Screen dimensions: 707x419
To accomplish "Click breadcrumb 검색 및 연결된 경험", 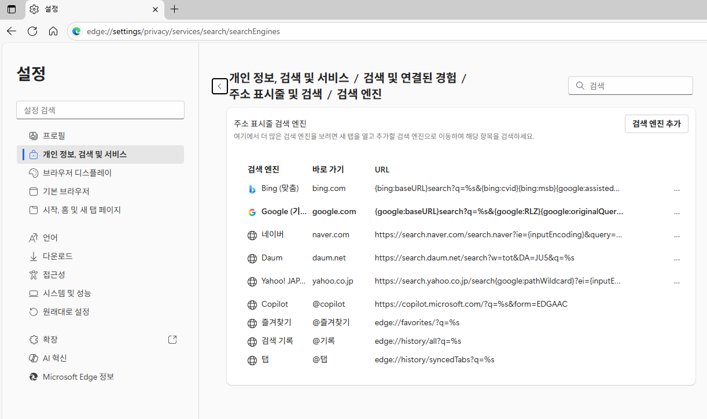I will (410, 78).
